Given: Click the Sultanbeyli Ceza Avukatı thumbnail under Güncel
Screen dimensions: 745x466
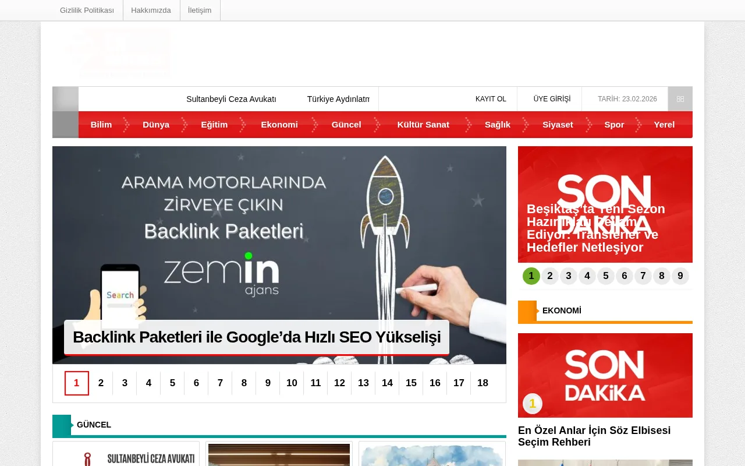Looking at the screenshot, I should coord(126,458).
